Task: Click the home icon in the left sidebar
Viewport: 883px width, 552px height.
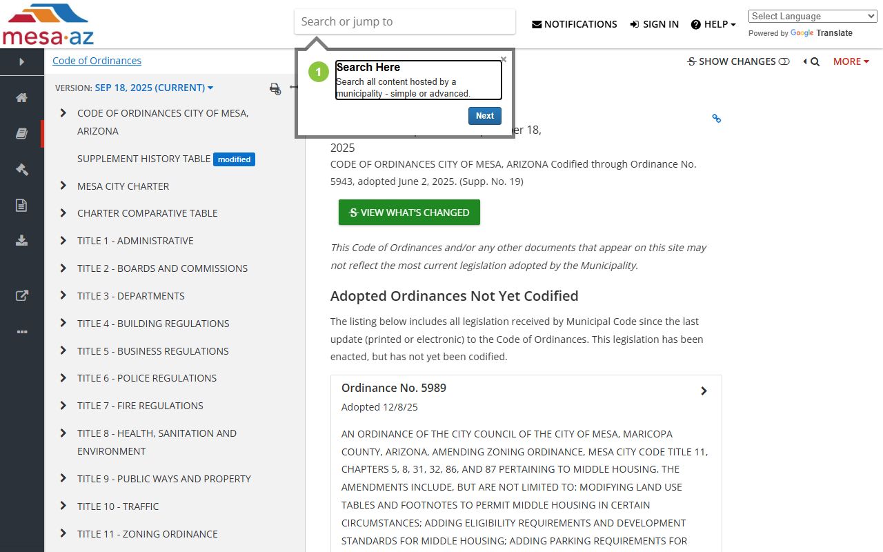Action: pos(22,97)
